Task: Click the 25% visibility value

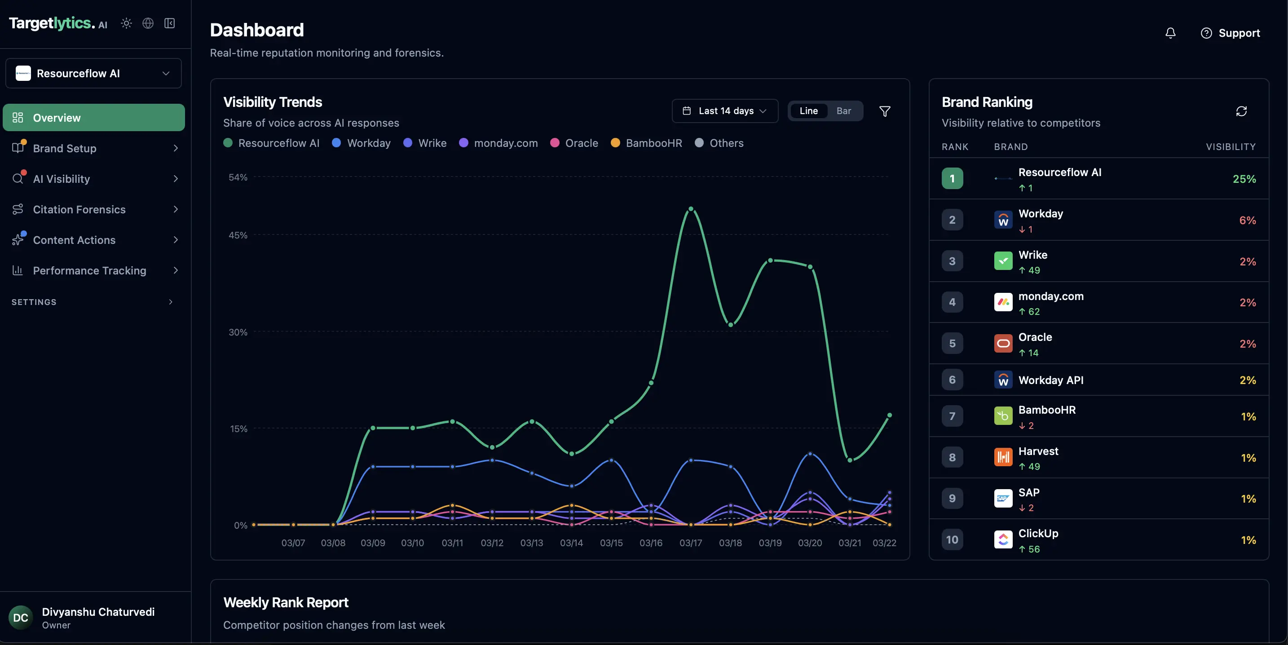Action: pos(1244,179)
